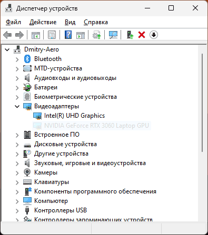Open the Properties toolbar icon
The width and height of the screenshot is (208, 235).
[52, 35]
